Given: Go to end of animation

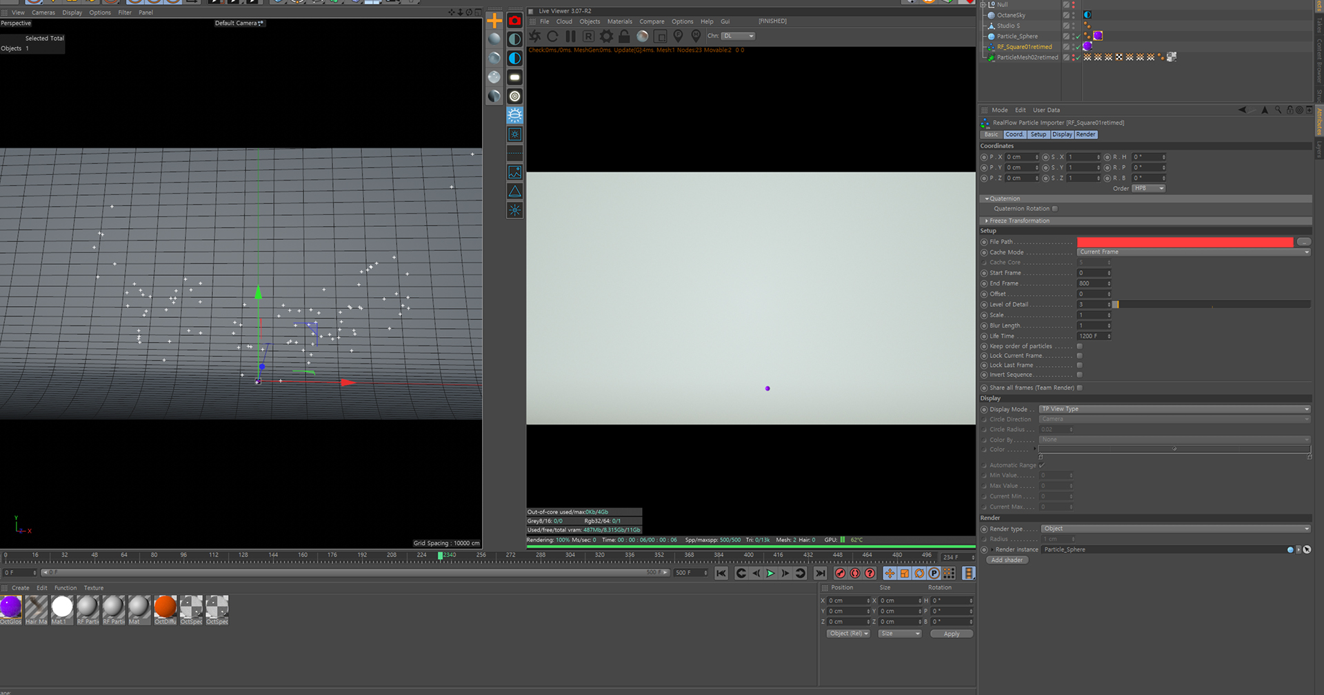Looking at the screenshot, I should 820,573.
